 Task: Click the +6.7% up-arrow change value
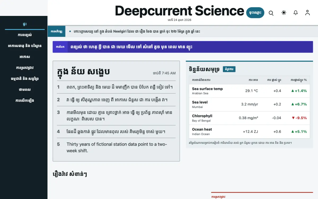pos(299,104)
